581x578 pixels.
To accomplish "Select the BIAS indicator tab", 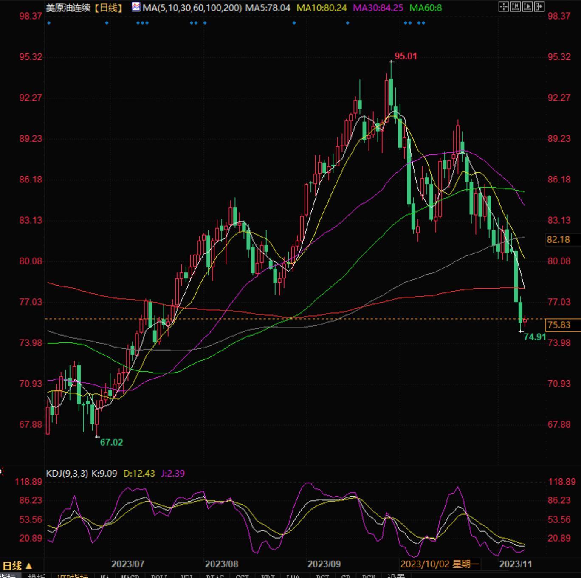I will pos(215,576).
